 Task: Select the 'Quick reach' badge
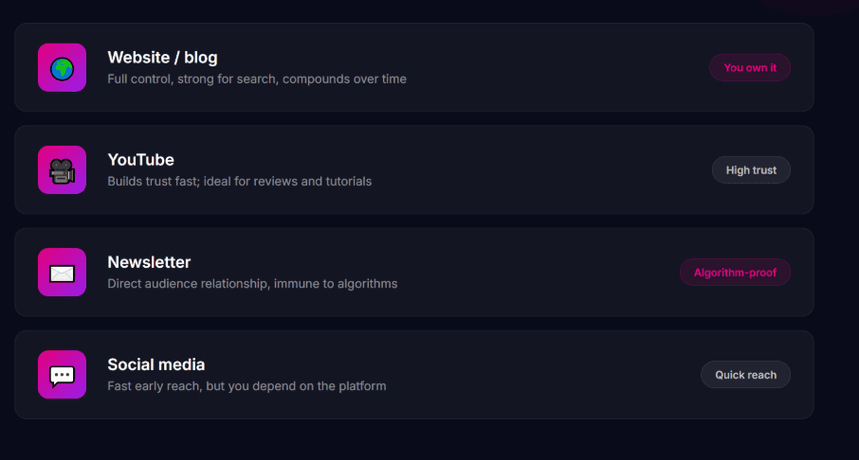[745, 375]
